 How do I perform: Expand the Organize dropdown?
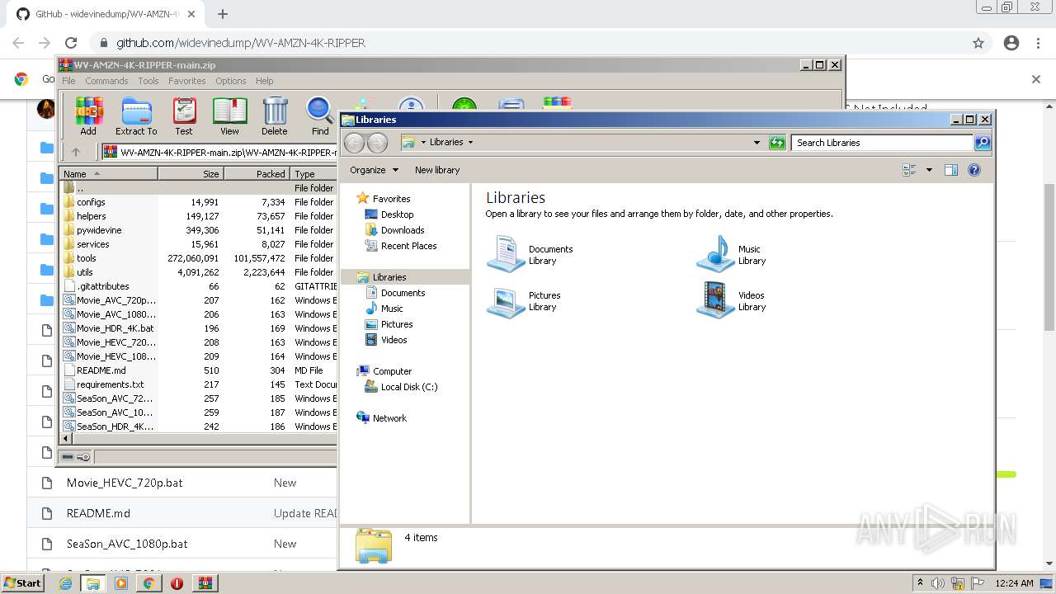tap(374, 170)
